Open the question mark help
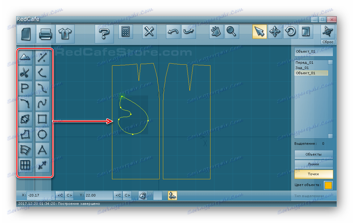Image resolution: width=353 pixels, height=223 pixels. [104, 34]
